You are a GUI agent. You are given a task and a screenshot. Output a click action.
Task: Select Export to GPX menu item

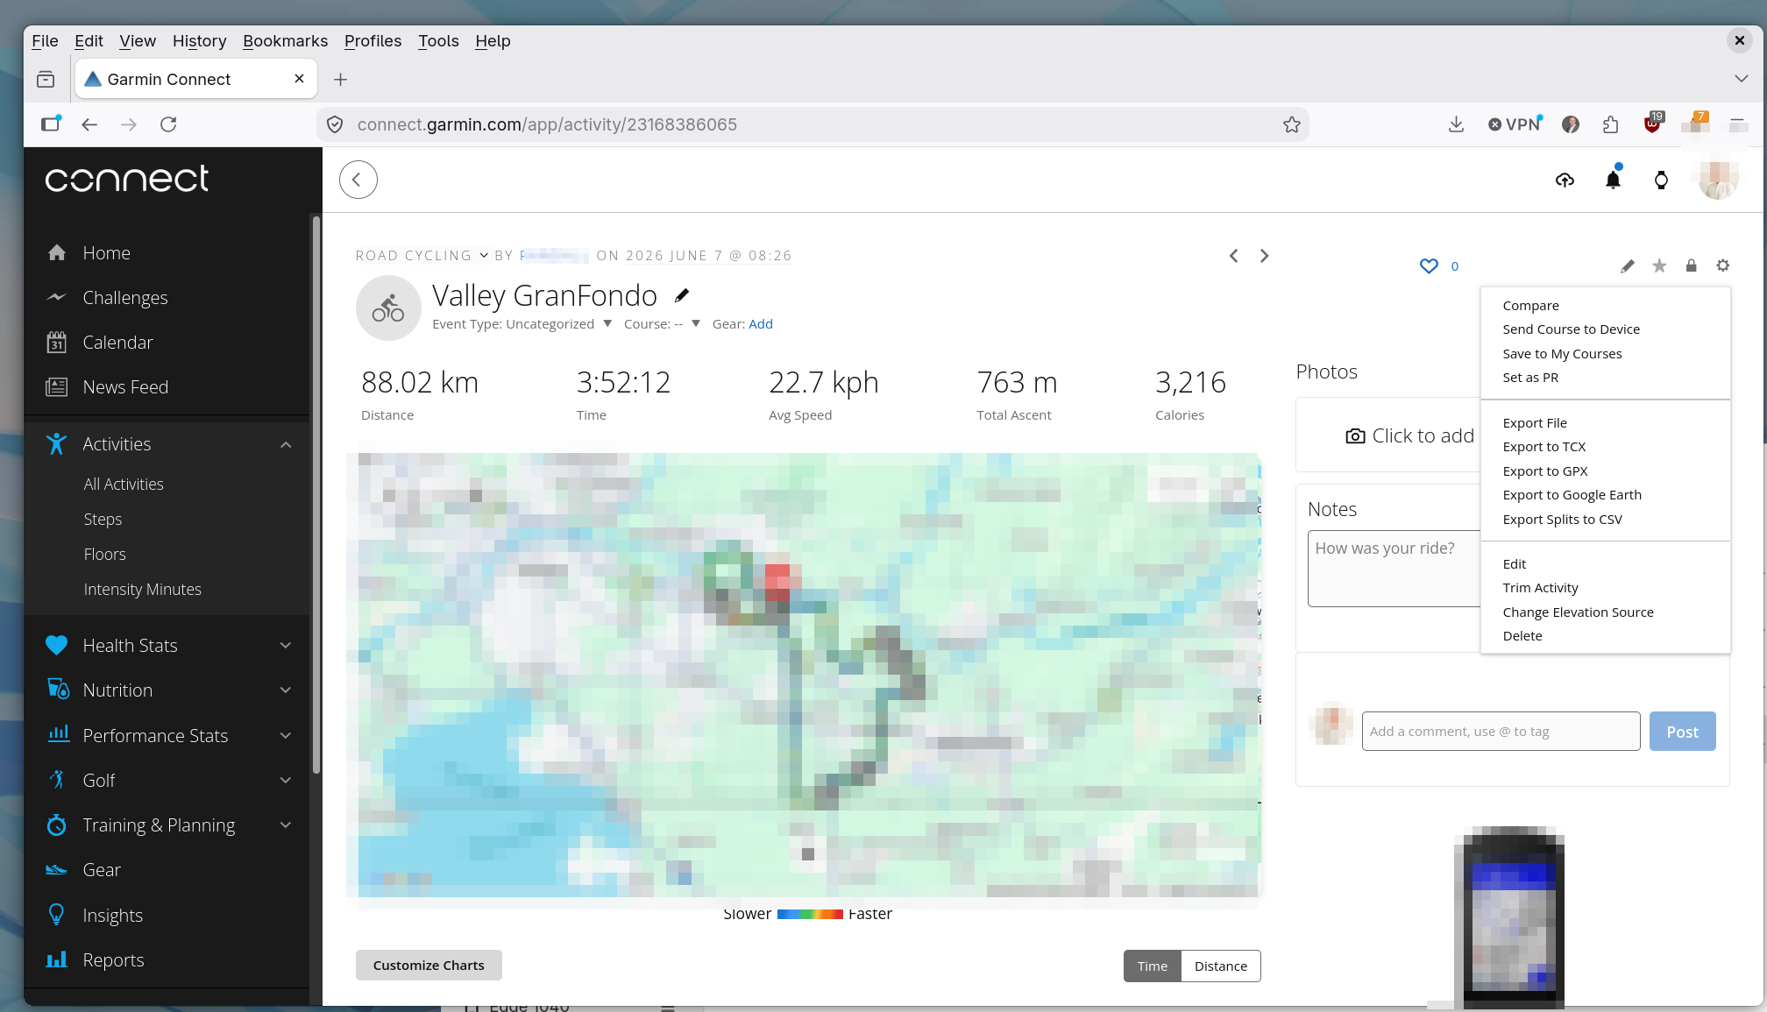point(1544,471)
